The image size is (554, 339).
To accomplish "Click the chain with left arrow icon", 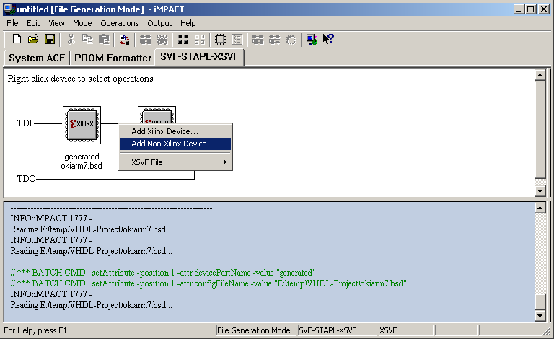I will click(x=258, y=39).
